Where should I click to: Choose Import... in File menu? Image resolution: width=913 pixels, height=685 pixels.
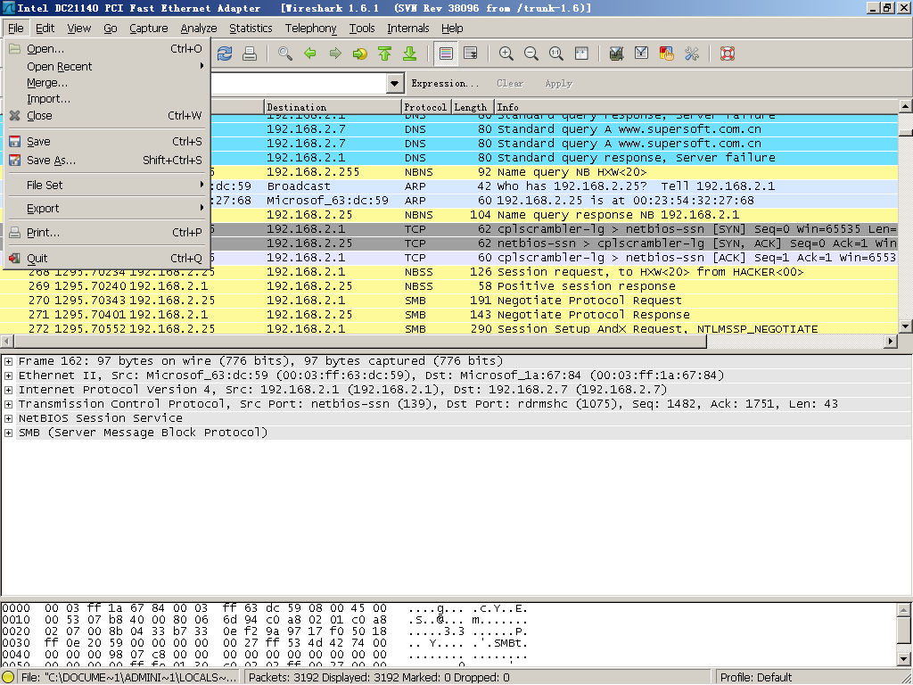coord(107,99)
